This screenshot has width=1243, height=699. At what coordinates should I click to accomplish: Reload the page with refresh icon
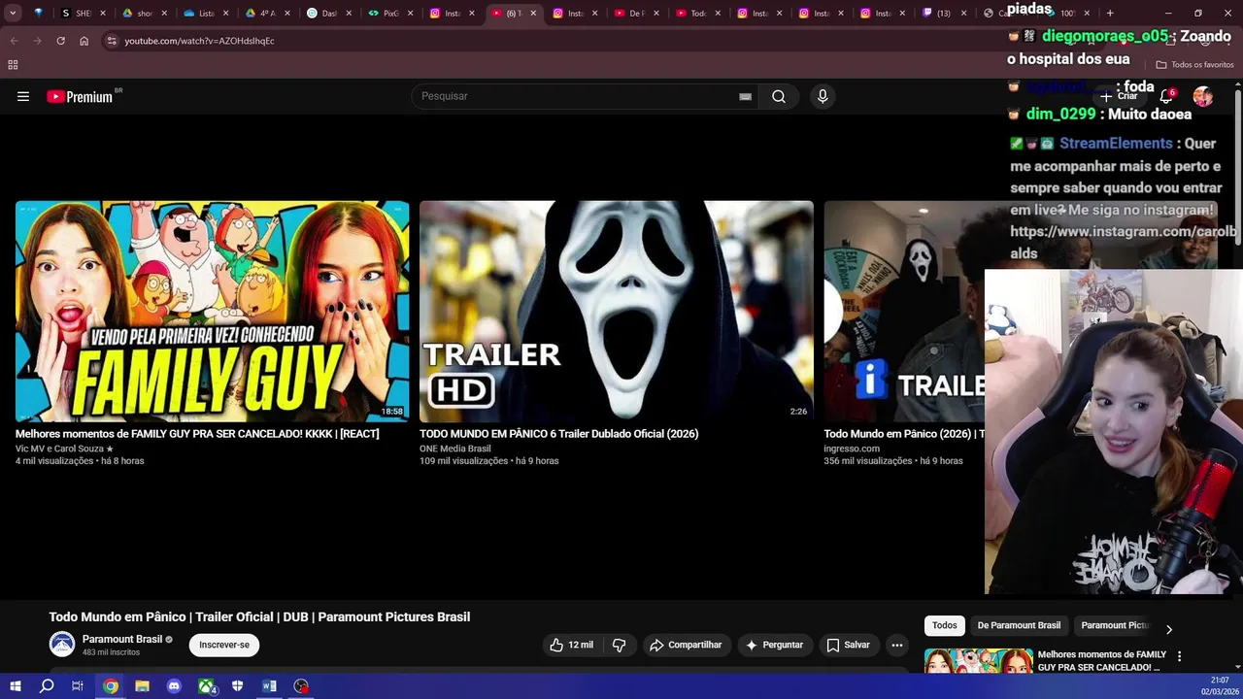(60, 41)
